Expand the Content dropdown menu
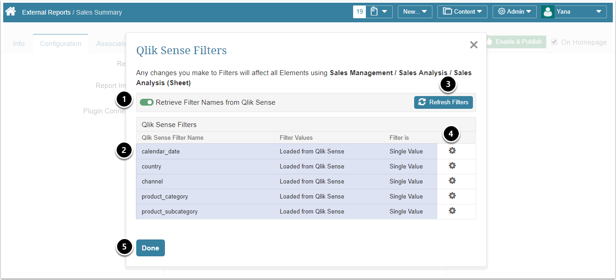Viewport: 616px width, 280px height. coord(462,12)
